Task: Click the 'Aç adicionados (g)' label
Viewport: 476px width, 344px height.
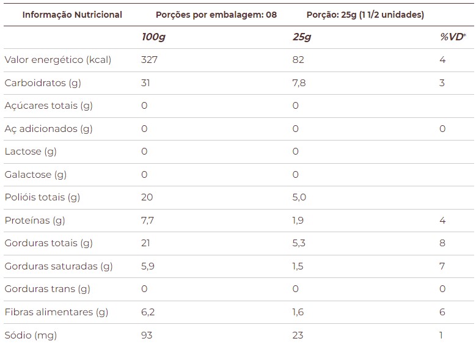Action: pos(48,129)
